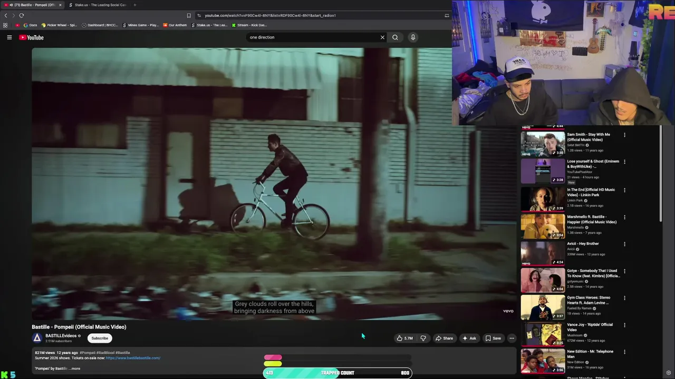Open the Picker Wheel bookmark
The image size is (675, 379).
[x=60, y=25]
